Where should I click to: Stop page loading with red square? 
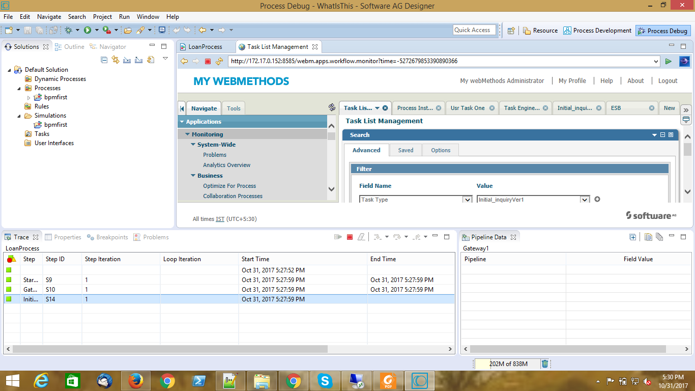coord(208,61)
